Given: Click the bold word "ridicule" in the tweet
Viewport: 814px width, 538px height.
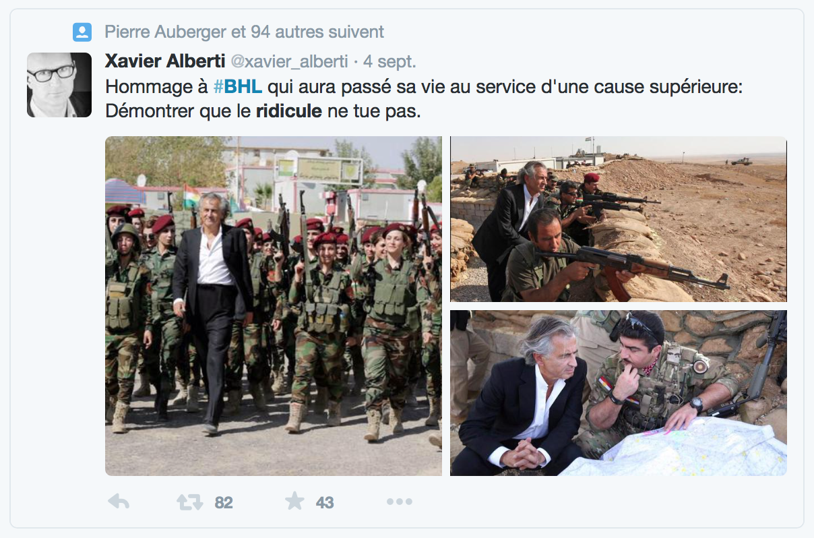Looking at the screenshot, I should 289,111.
